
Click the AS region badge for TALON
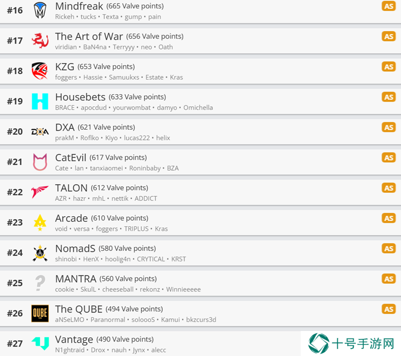click(x=388, y=188)
